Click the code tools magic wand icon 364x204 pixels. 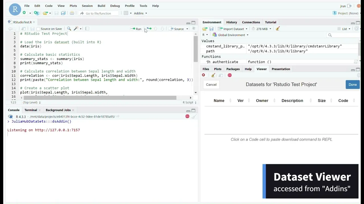pos(76,29)
